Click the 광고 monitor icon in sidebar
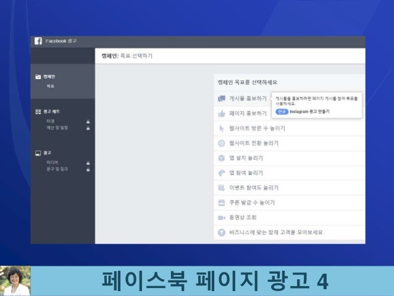Screen dimensions: 394x296 (38, 153)
